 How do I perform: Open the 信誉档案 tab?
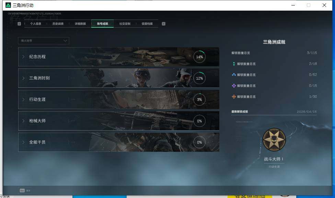pyautogui.click(x=147, y=24)
